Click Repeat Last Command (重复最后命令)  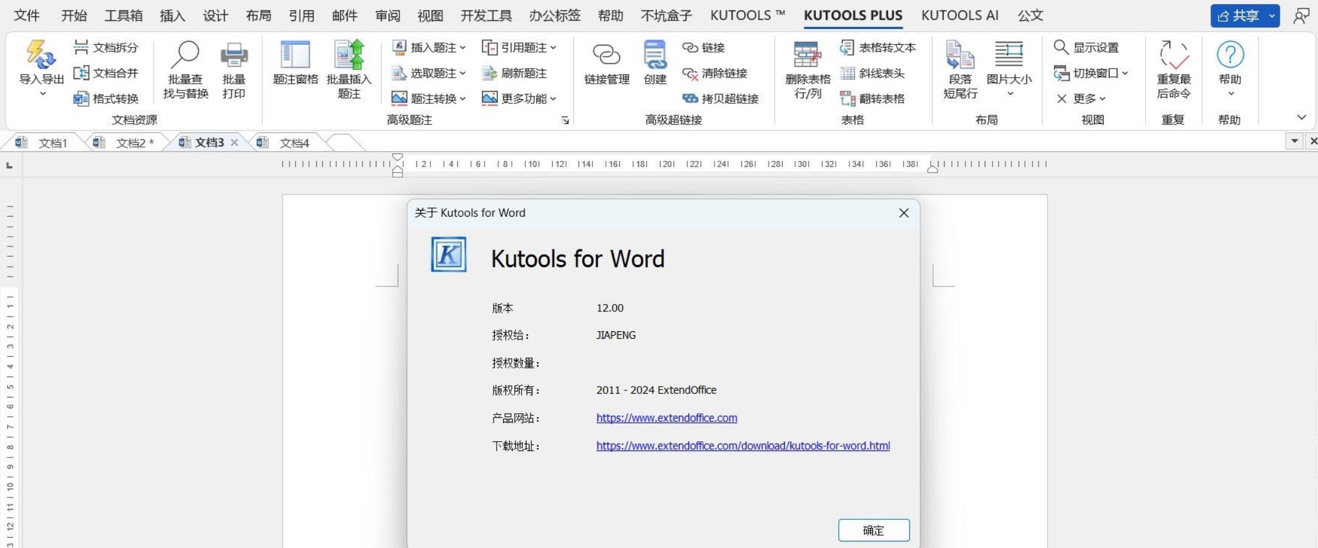(1174, 69)
